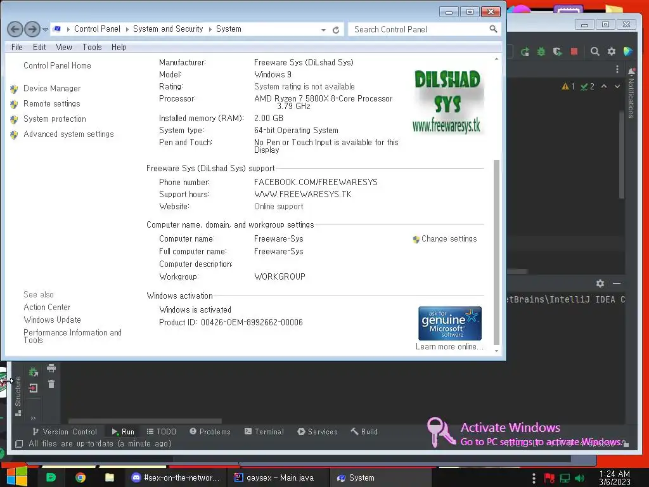Click Search Everywhere magnifier in IntelliJ
The height and width of the screenshot is (487, 649).
click(594, 51)
